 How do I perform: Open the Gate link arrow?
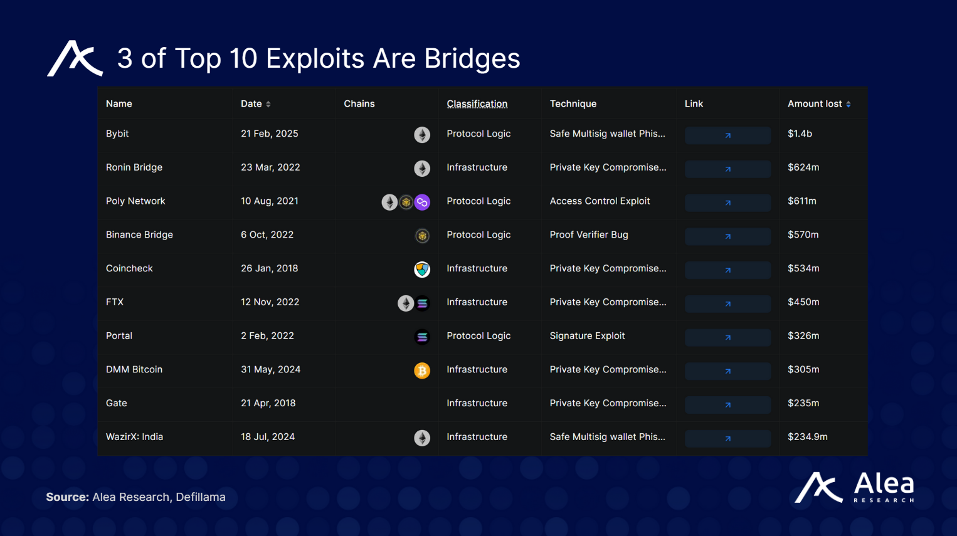click(x=727, y=405)
